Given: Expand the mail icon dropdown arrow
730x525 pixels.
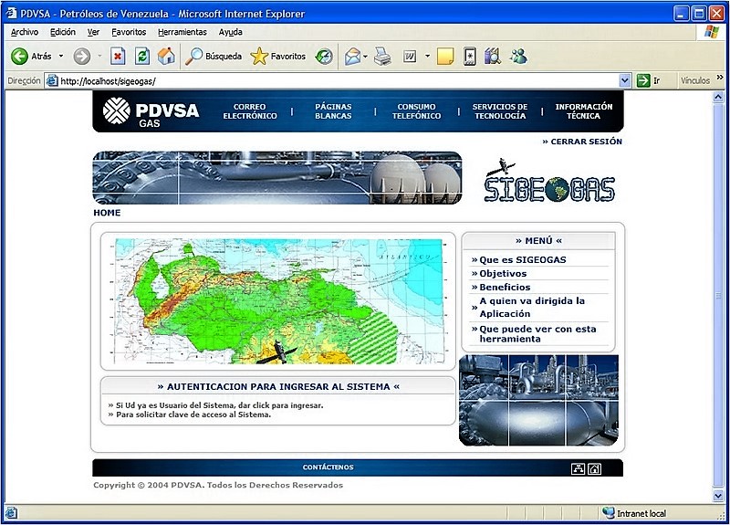Looking at the screenshot, I should 366,57.
